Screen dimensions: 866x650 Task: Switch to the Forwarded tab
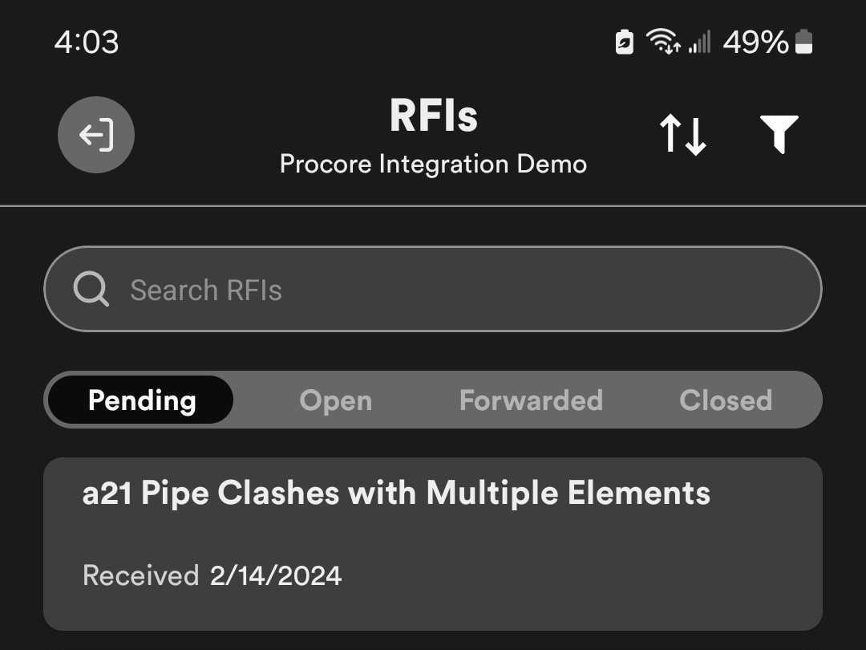tap(530, 400)
